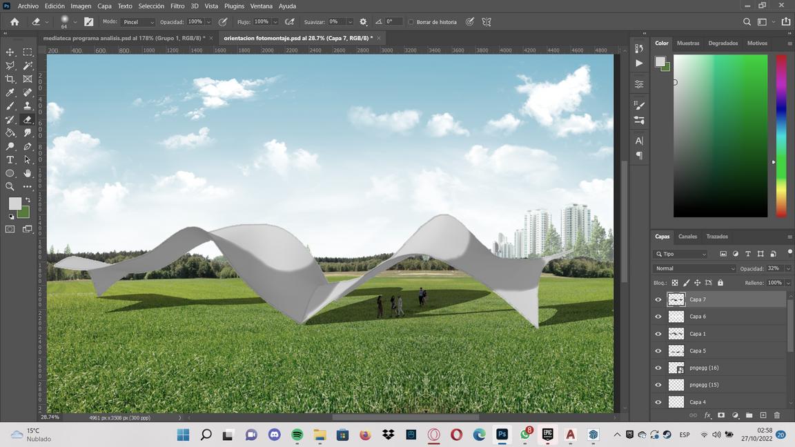Select the Path Selection tool
Image resolution: width=795 pixels, height=447 pixels.
[x=28, y=159]
